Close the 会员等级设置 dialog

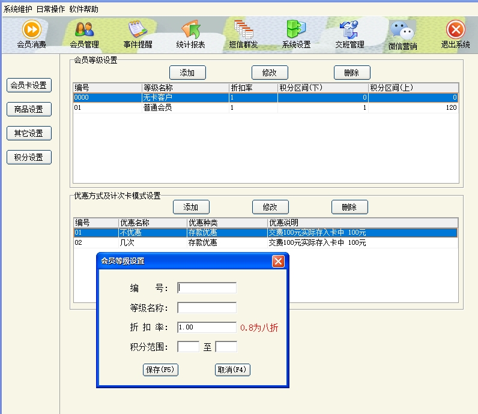coord(278,261)
